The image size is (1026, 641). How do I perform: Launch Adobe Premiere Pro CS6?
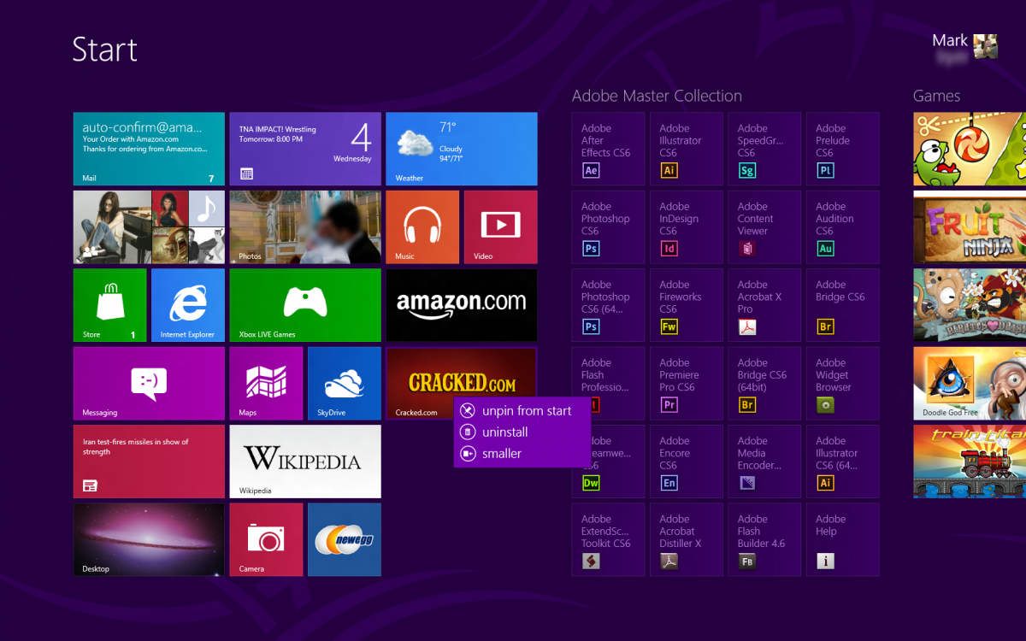(687, 384)
